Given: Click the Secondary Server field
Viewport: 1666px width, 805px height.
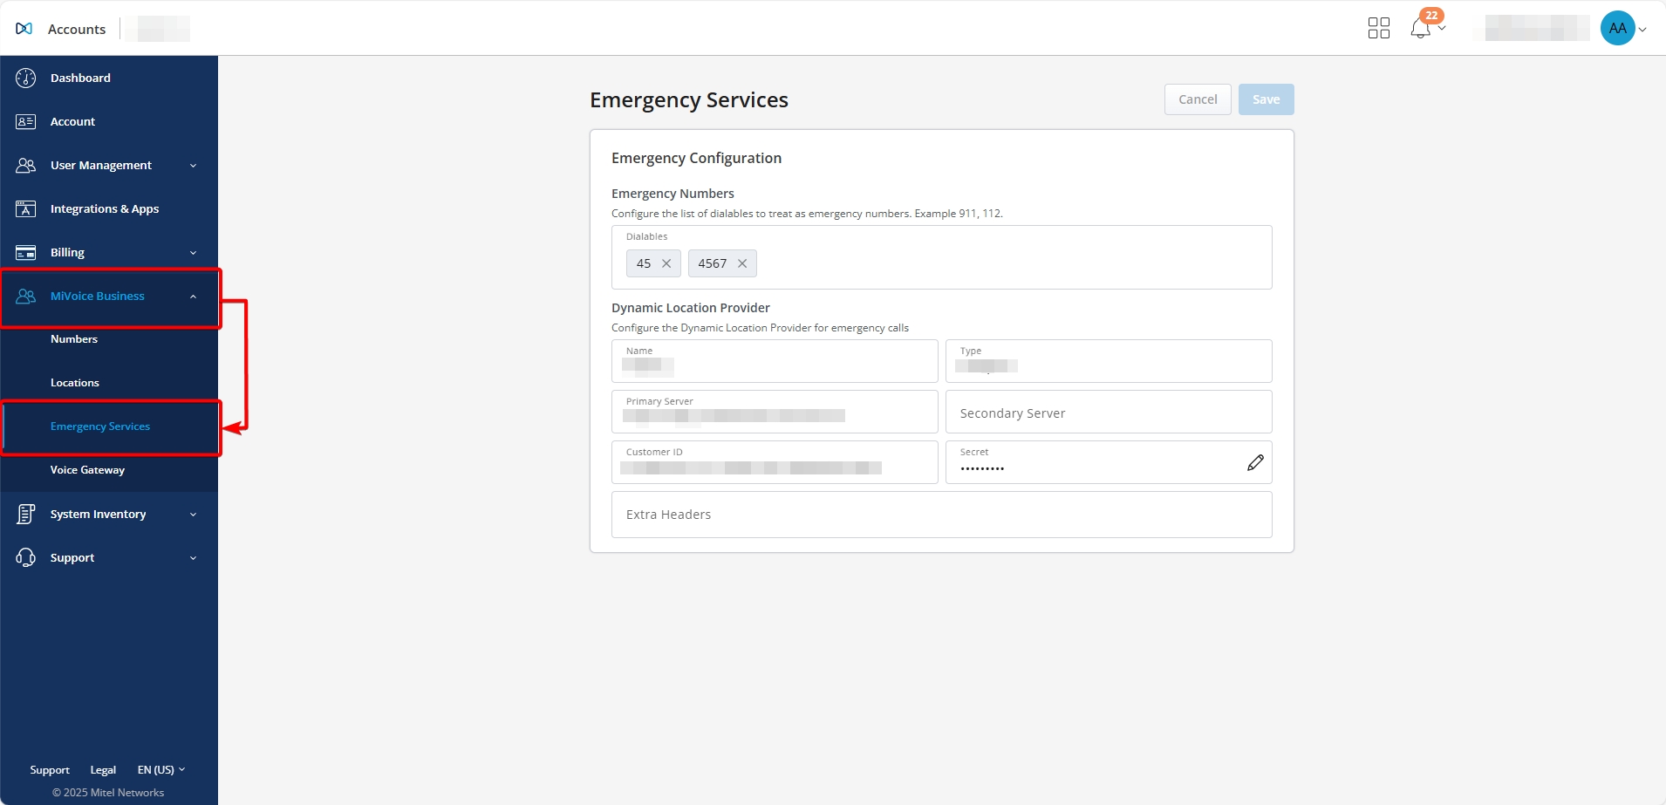Looking at the screenshot, I should pos(1109,412).
